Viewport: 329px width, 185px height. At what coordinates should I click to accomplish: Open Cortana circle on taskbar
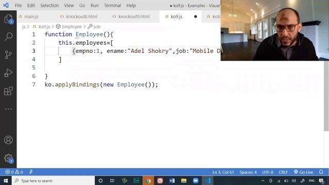[x=101, y=180]
